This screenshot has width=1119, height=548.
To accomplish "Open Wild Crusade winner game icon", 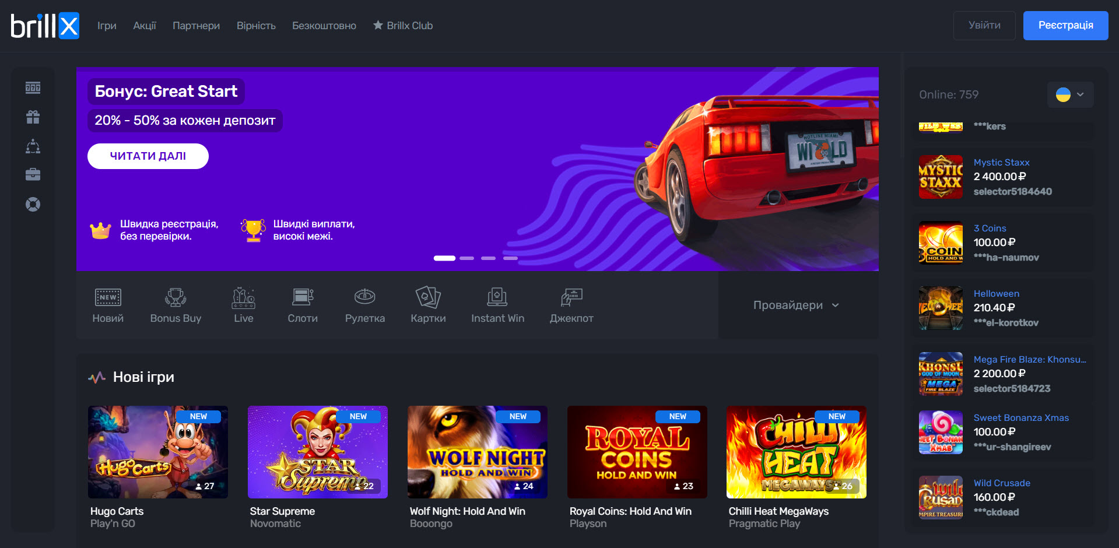I will click(x=941, y=497).
